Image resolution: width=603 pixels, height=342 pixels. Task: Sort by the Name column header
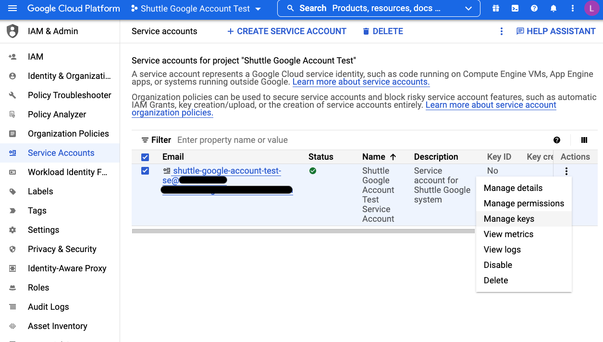coord(379,157)
